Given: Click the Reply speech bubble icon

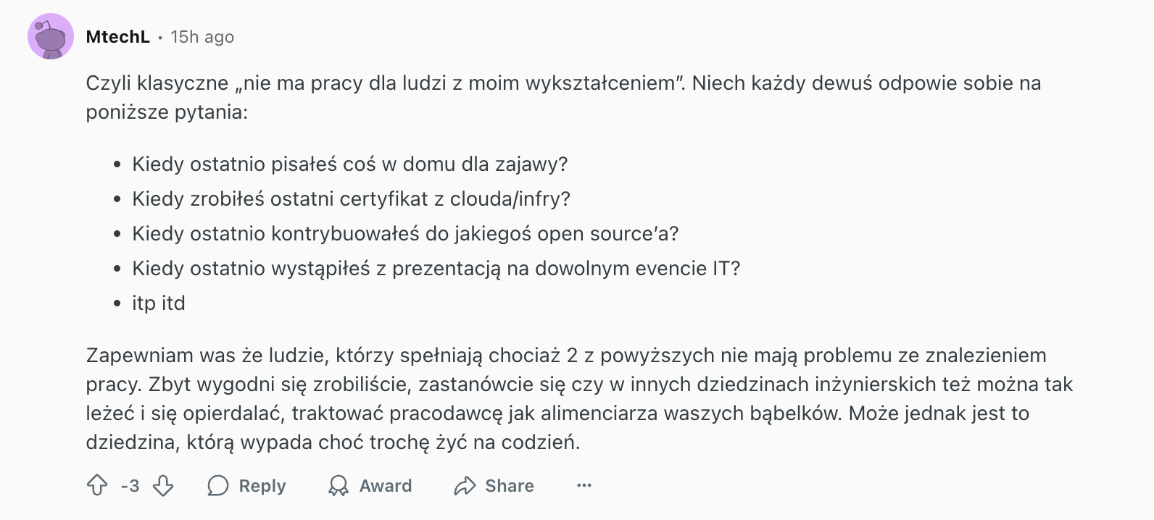Looking at the screenshot, I should 218,485.
